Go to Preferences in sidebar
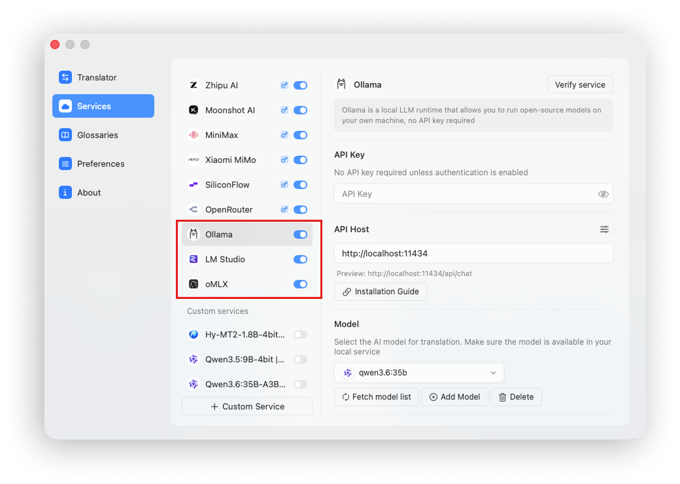This screenshot has width=680, height=484. point(103,164)
